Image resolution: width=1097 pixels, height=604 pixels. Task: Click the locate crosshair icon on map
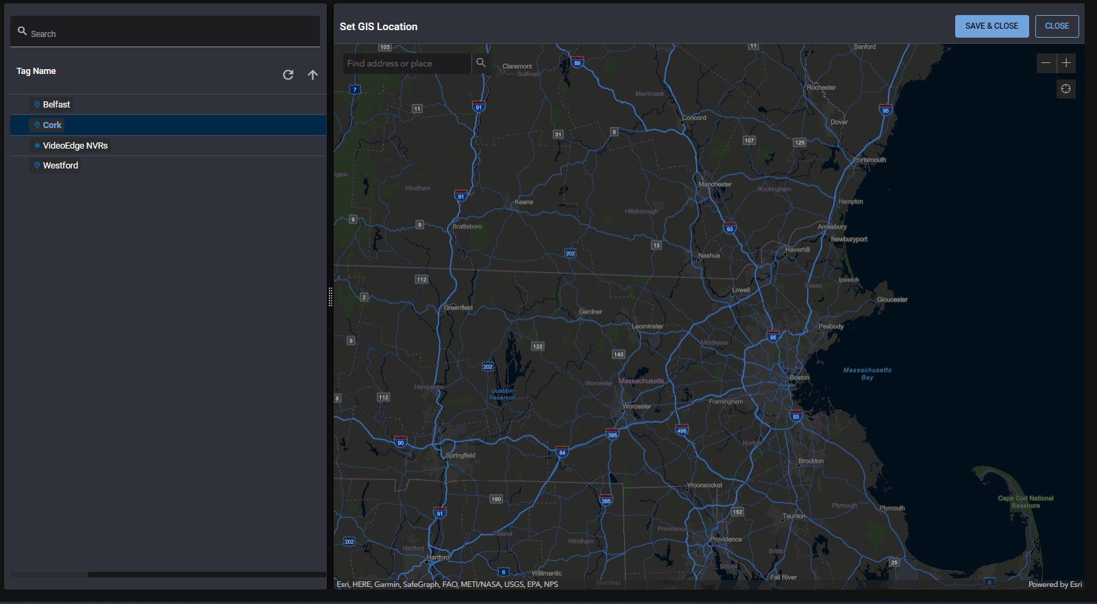point(1065,89)
